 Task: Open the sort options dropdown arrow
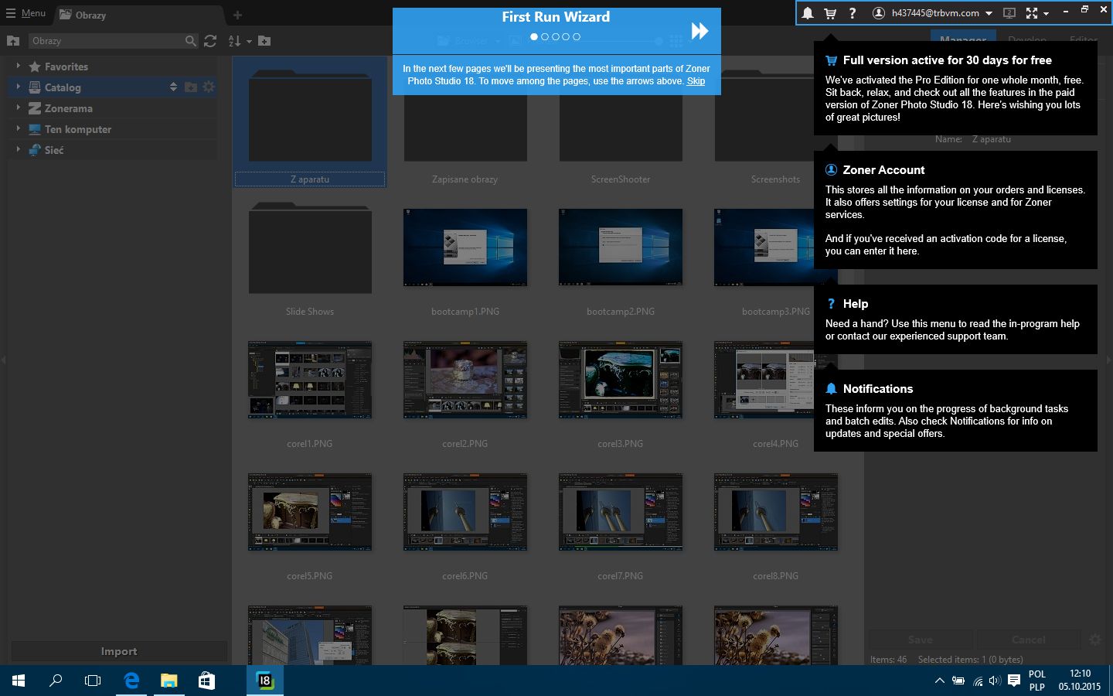pos(249,42)
